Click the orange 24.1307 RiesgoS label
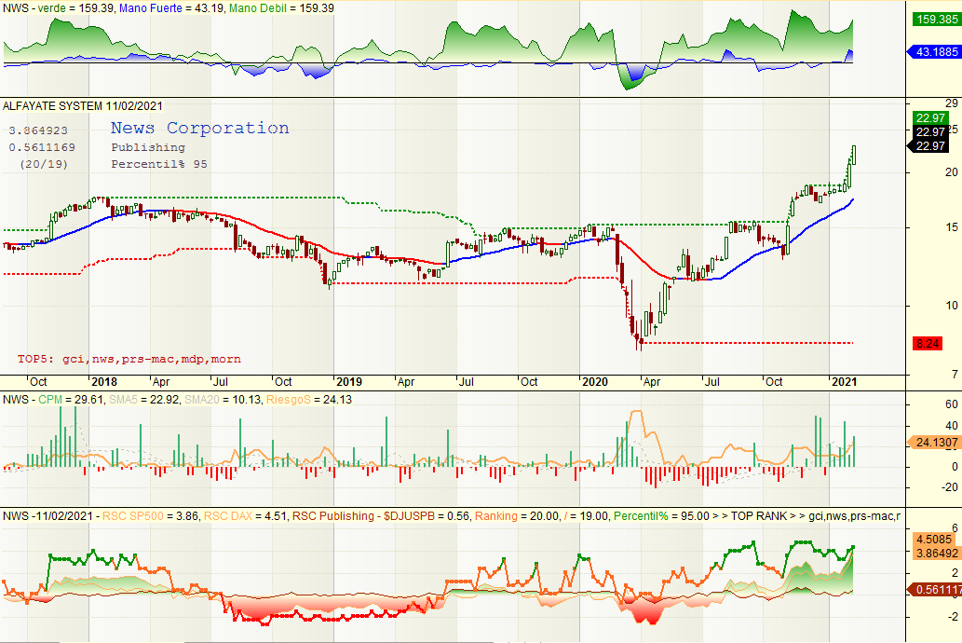Viewport: 962px width, 643px height. coord(934,442)
